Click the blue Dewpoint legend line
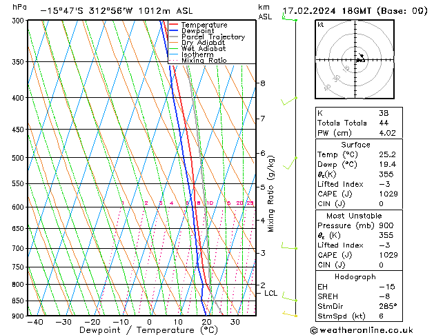 [173, 31]
